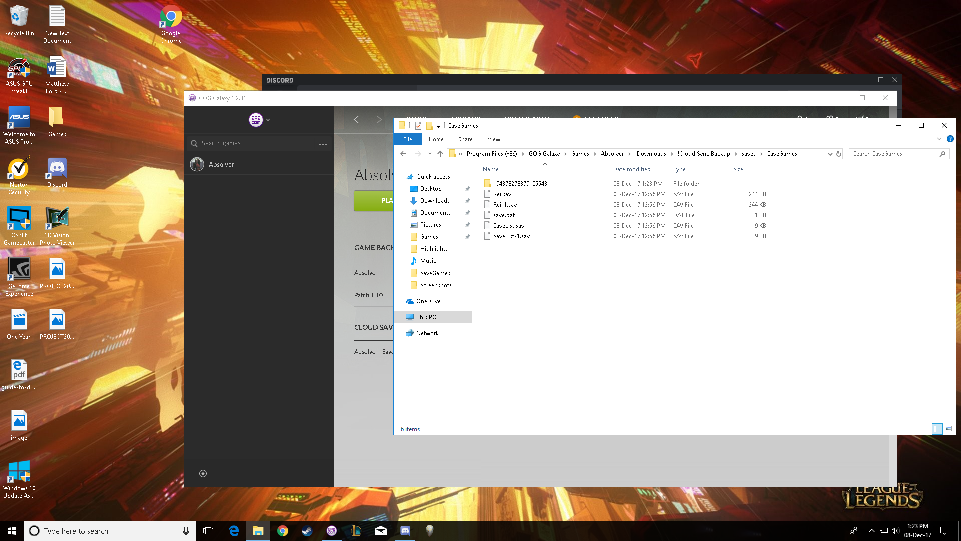961x541 pixels.
Task: Select Absolver in Galaxy game list
Action: click(x=259, y=164)
